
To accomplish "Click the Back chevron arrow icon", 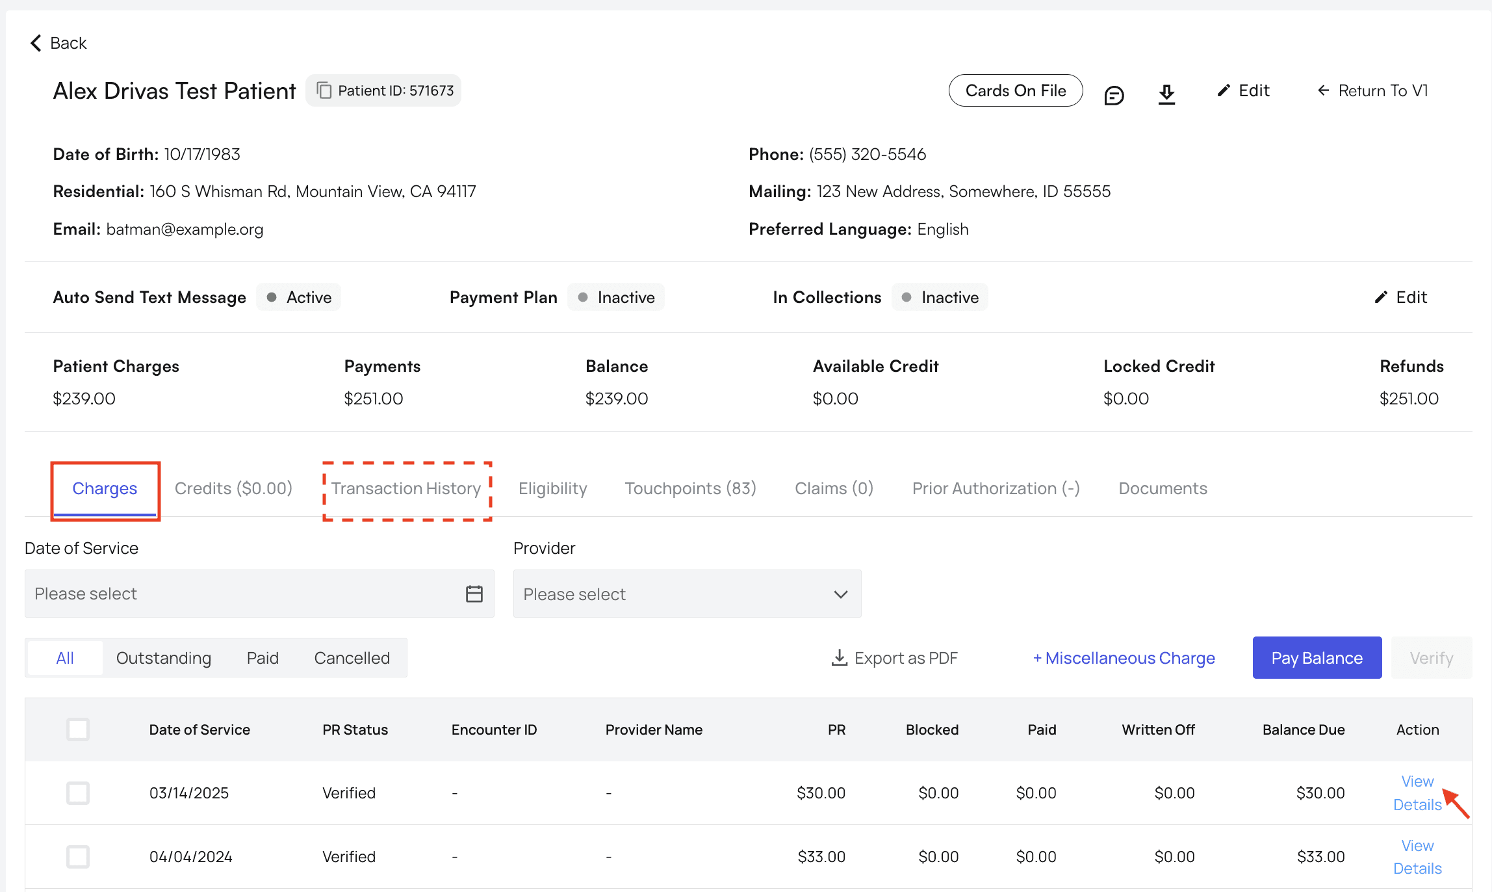I will 36,43.
